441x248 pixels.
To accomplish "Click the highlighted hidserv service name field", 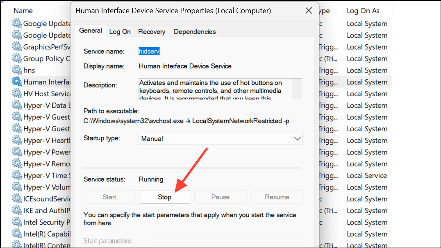I will pyautogui.click(x=149, y=51).
